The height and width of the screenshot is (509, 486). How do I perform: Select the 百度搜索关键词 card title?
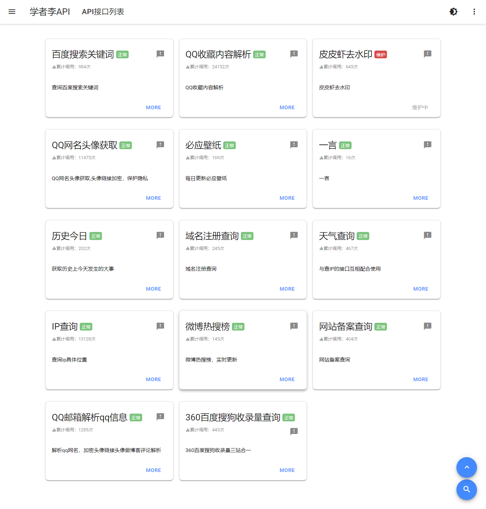coord(83,54)
